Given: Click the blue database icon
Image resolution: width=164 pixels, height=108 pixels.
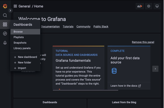Looking at the screenshot, I should tap(114, 71).
